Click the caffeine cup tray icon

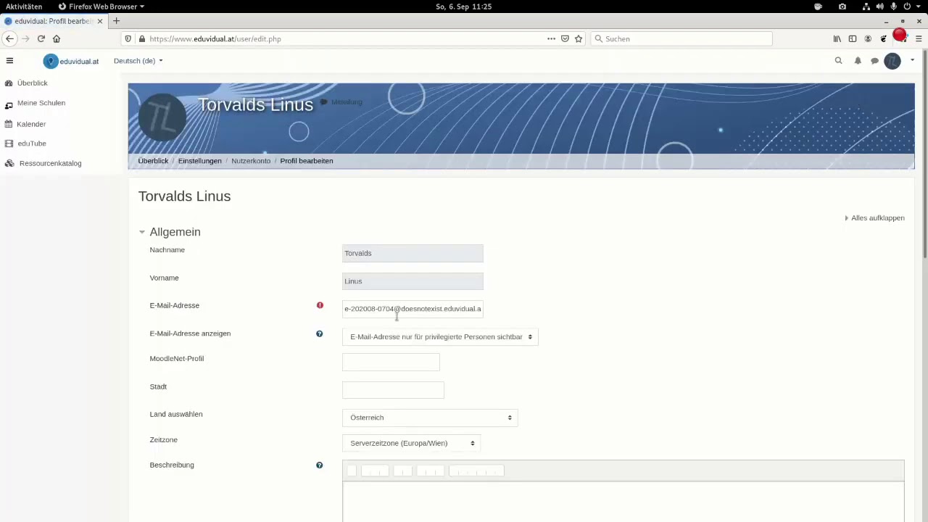click(x=818, y=7)
